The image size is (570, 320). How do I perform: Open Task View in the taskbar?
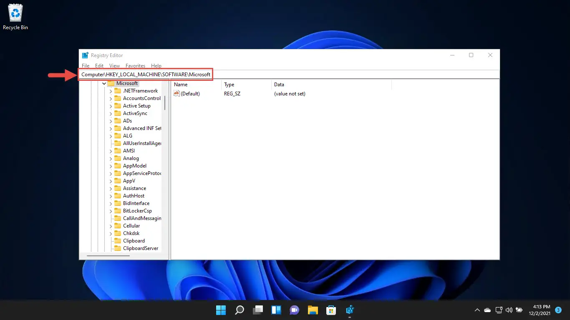click(x=258, y=310)
